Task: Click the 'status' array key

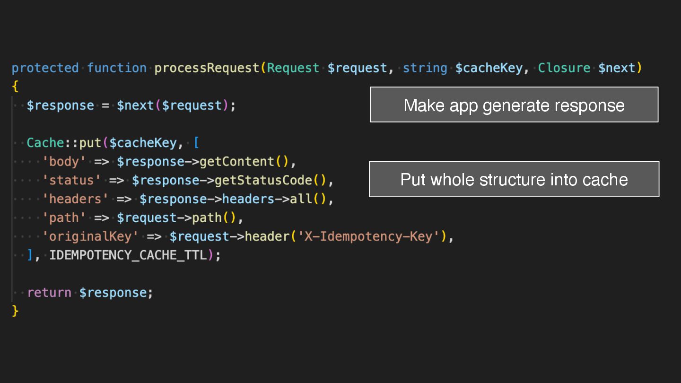Action: 71,181
